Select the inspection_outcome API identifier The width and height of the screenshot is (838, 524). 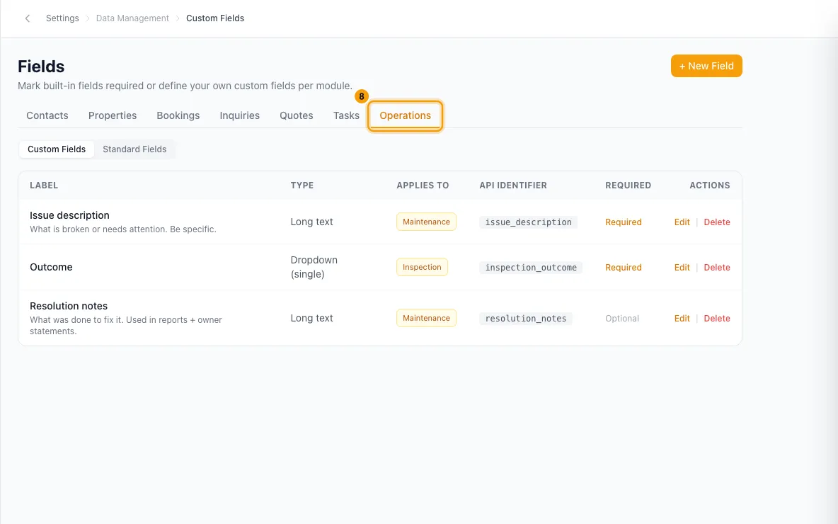coord(531,268)
